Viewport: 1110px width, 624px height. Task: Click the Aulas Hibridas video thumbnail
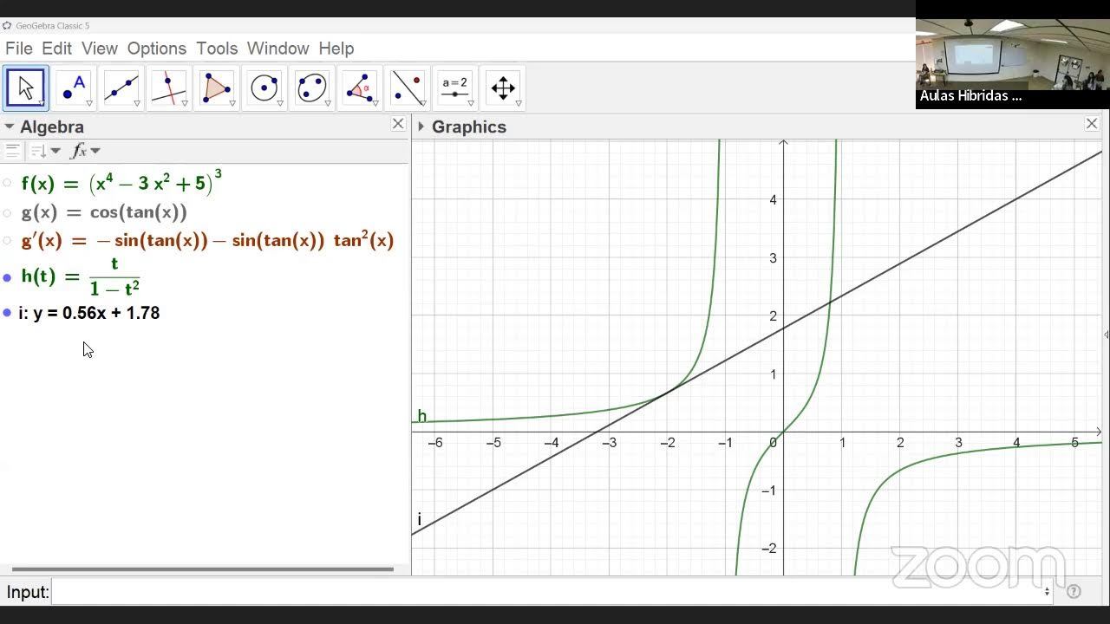point(1012,63)
